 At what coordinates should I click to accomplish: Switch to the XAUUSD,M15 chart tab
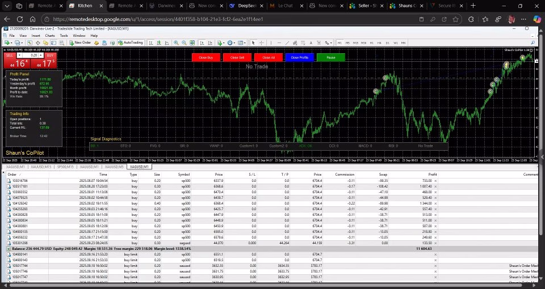tap(41, 167)
